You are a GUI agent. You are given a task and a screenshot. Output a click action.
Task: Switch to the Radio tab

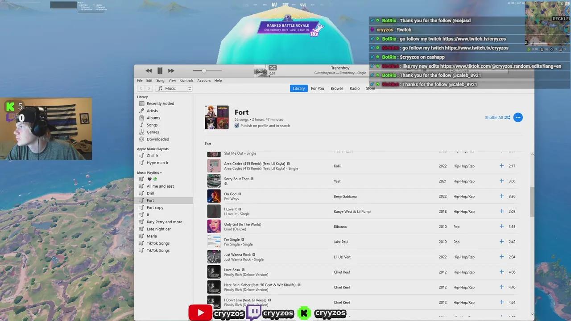355,88
